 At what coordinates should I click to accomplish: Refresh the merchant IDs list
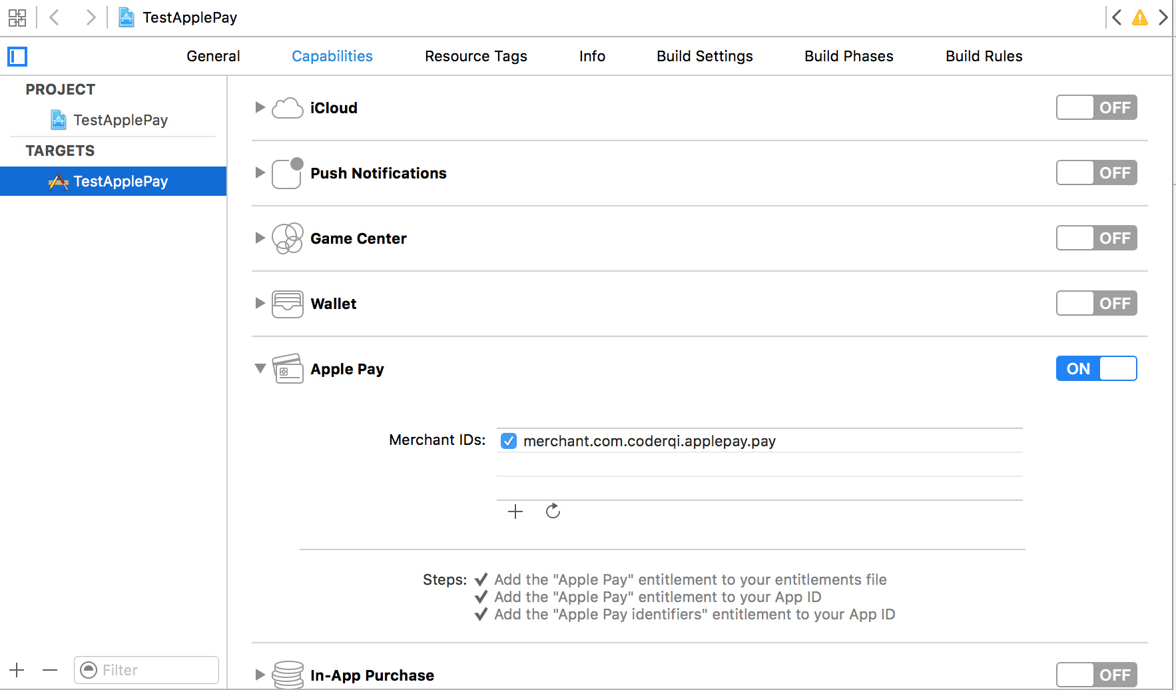click(x=553, y=512)
